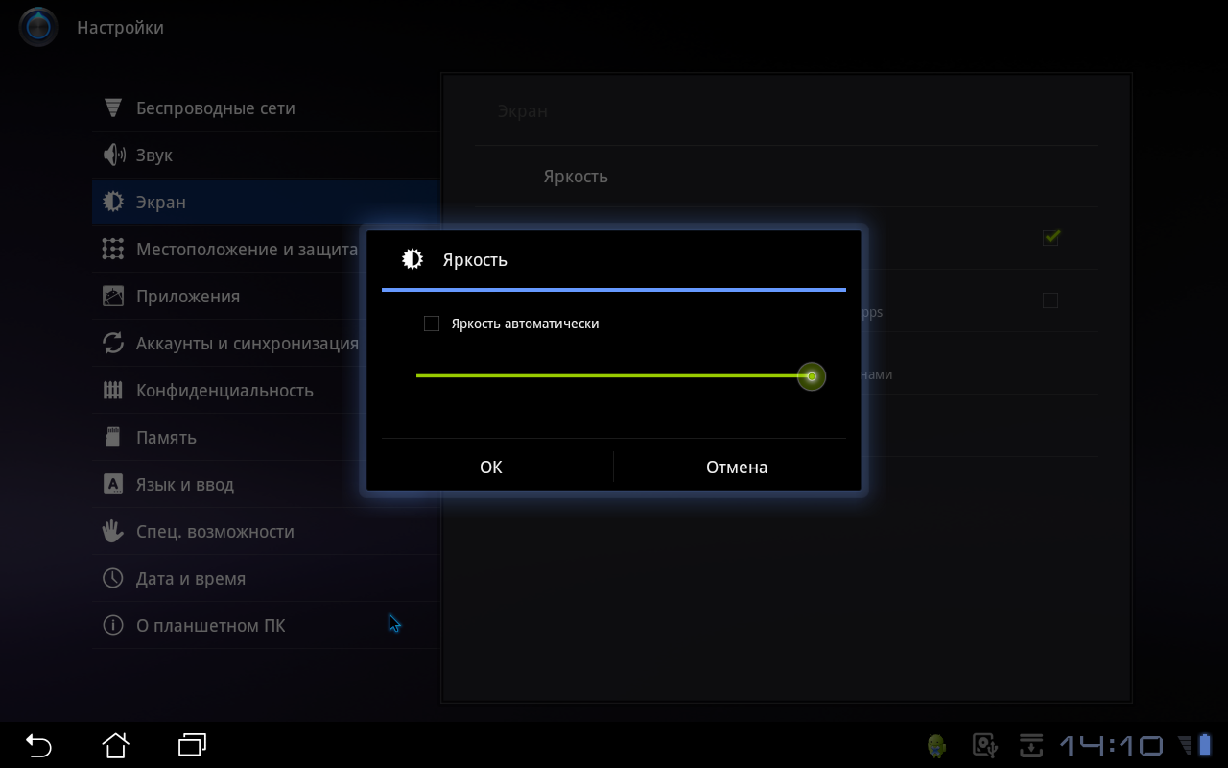This screenshot has height=768, width=1228.
Task: Open Язык и ввод settings section
Action: point(184,485)
